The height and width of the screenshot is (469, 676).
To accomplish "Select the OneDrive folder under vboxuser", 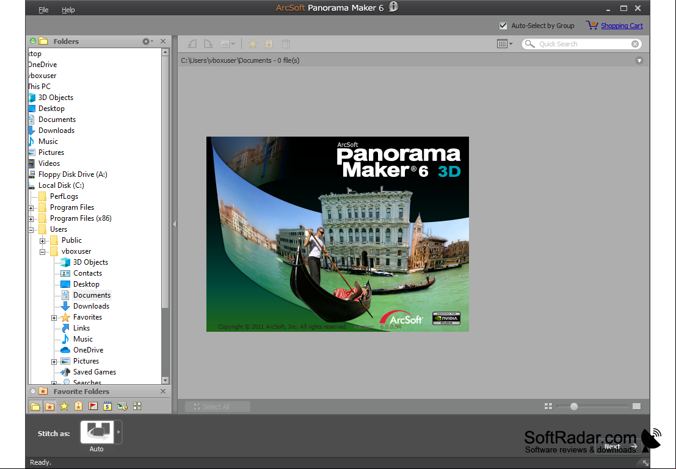I will [89, 349].
